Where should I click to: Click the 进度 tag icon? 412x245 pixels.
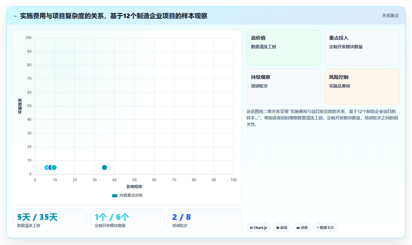point(298,228)
